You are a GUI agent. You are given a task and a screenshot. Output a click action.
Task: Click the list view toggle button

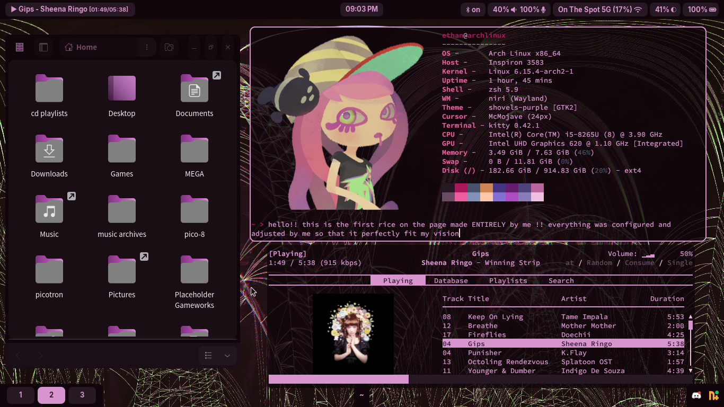coord(208,356)
